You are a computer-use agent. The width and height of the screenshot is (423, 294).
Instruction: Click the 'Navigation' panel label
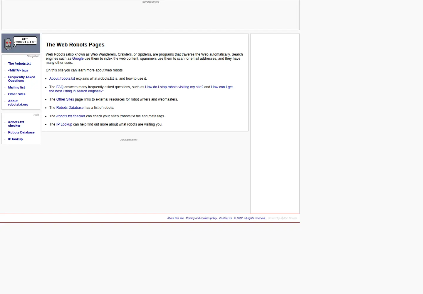tap(33, 56)
